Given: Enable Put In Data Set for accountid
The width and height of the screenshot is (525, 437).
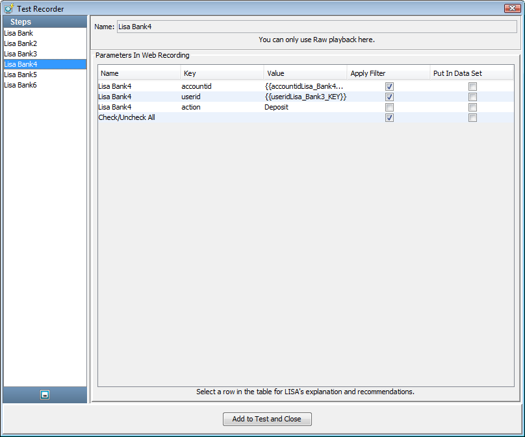Looking at the screenshot, I should (x=472, y=86).
